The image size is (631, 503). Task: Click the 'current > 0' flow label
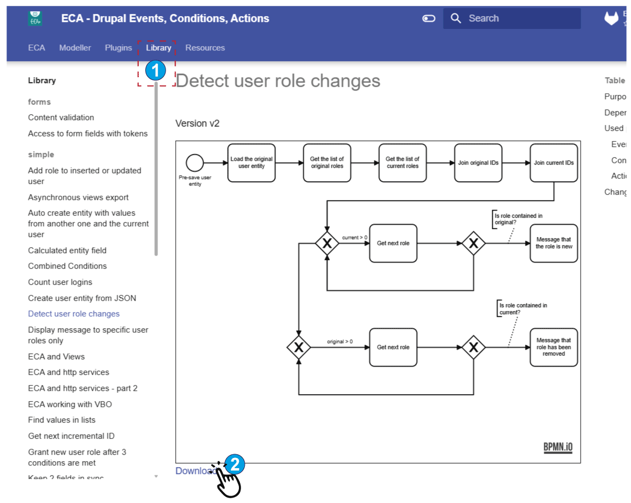coord(355,238)
